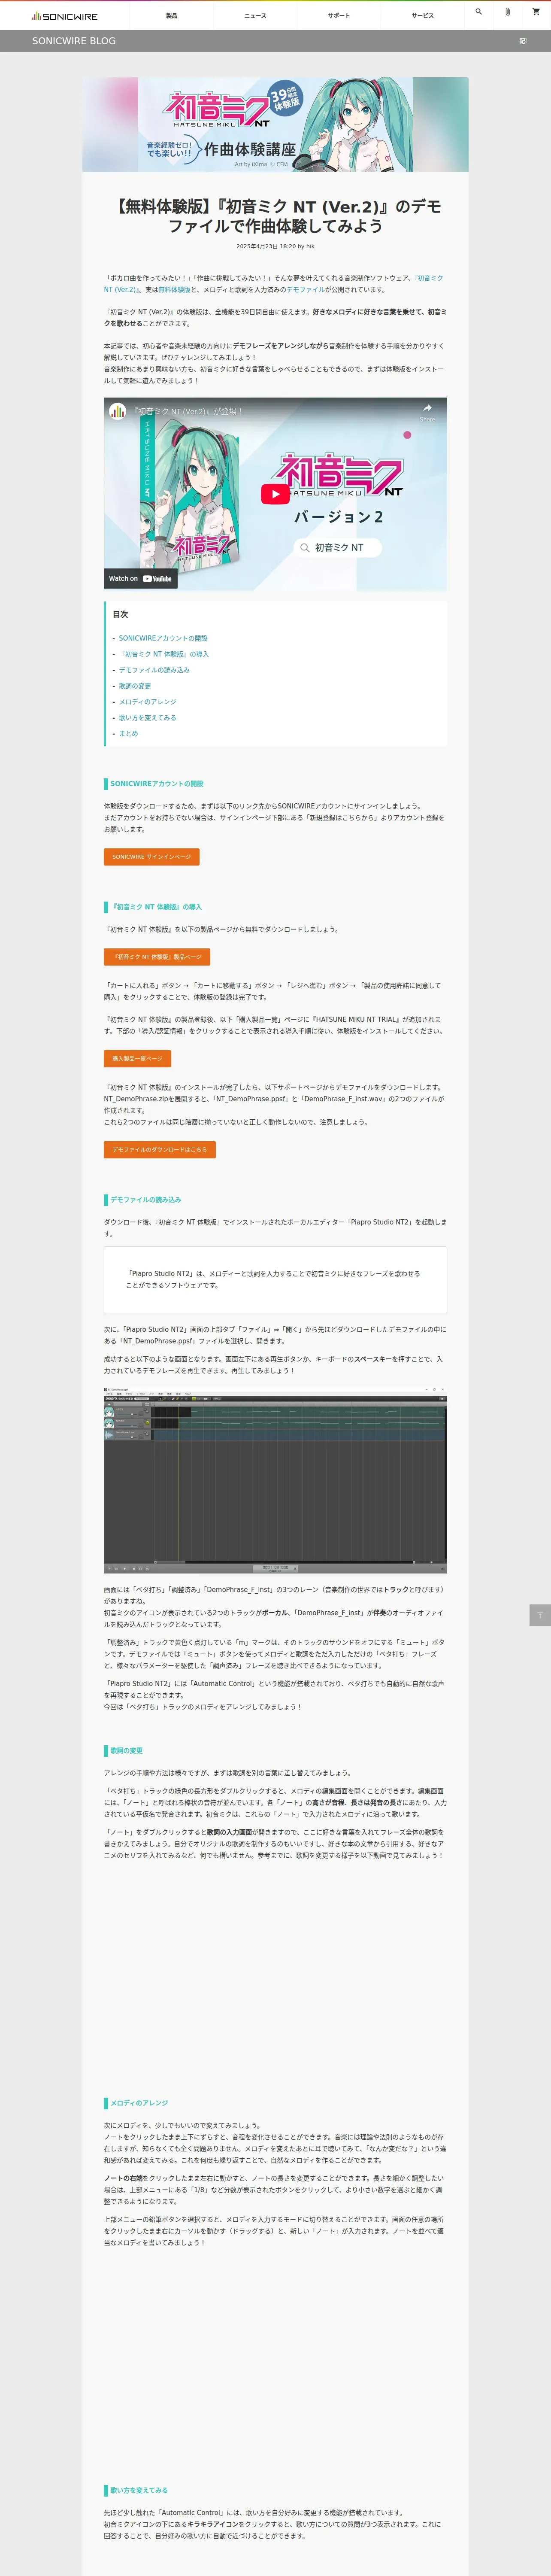Click the SONICWIRE logo in the header
Screen dimensions: 551x2576
(65, 16)
